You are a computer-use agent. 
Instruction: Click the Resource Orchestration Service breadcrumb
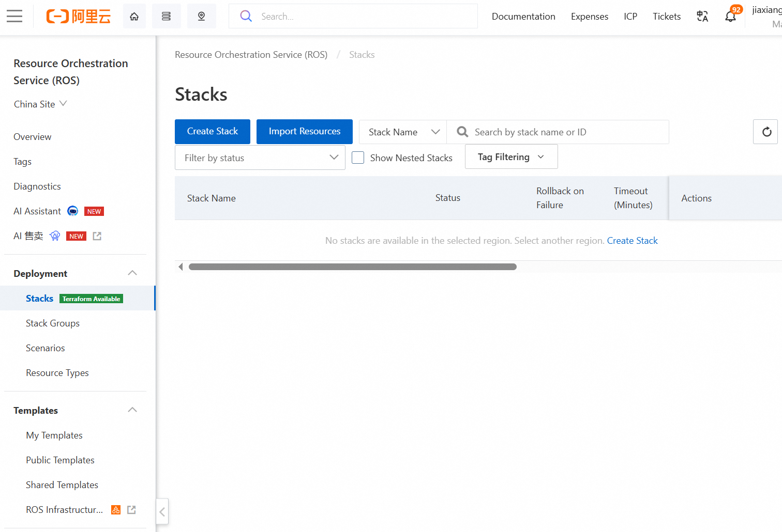tap(251, 55)
